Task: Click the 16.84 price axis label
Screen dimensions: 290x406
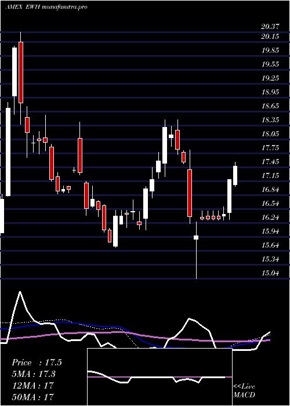Action: point(270,190)
